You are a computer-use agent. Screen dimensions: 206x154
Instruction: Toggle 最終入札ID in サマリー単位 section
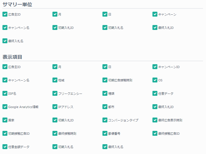(x=155, y=27)
